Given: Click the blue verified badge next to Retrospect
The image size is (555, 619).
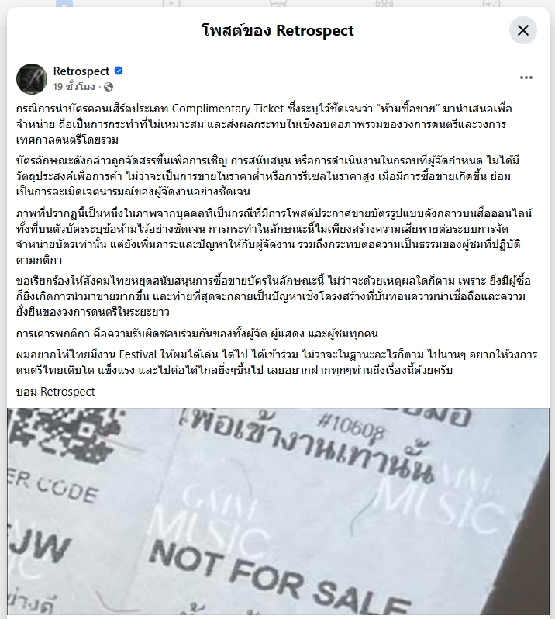Looking at the screenshot, I should coord(119,71).
